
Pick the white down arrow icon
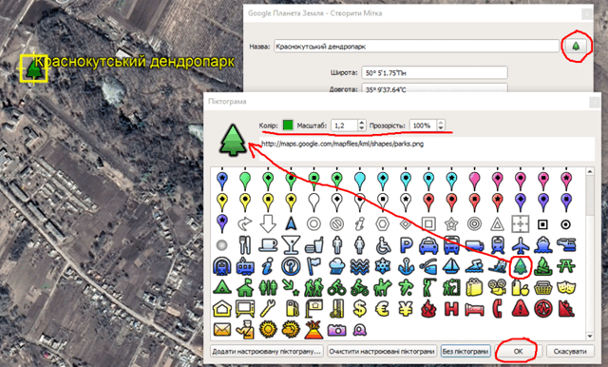click(x=268, y=223)
